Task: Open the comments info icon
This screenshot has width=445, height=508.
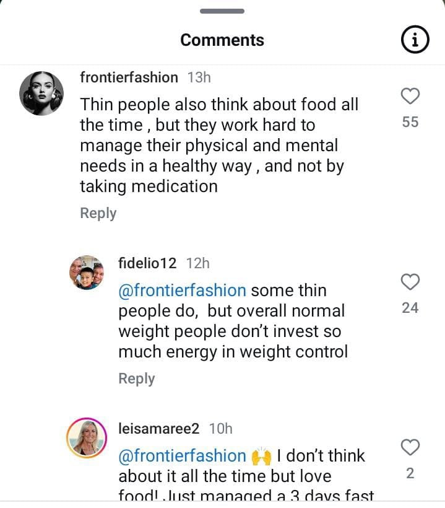Action: [415, 40]
